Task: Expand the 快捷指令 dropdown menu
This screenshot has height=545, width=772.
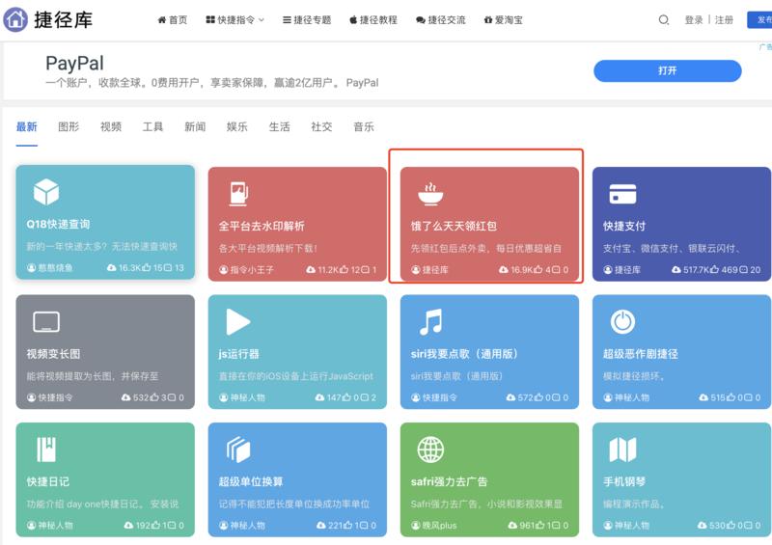Action: tap(234, 20)
